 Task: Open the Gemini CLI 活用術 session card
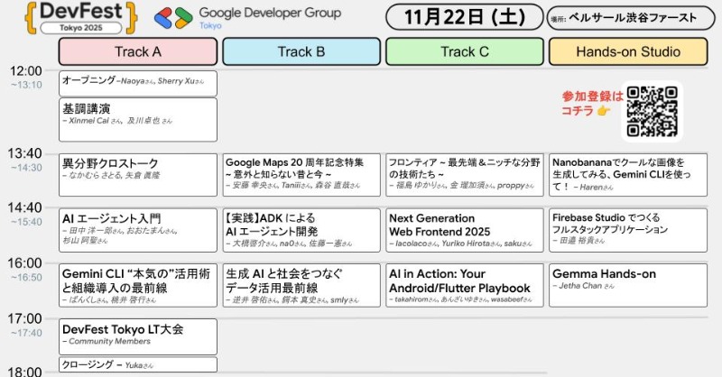coord(138,285)
